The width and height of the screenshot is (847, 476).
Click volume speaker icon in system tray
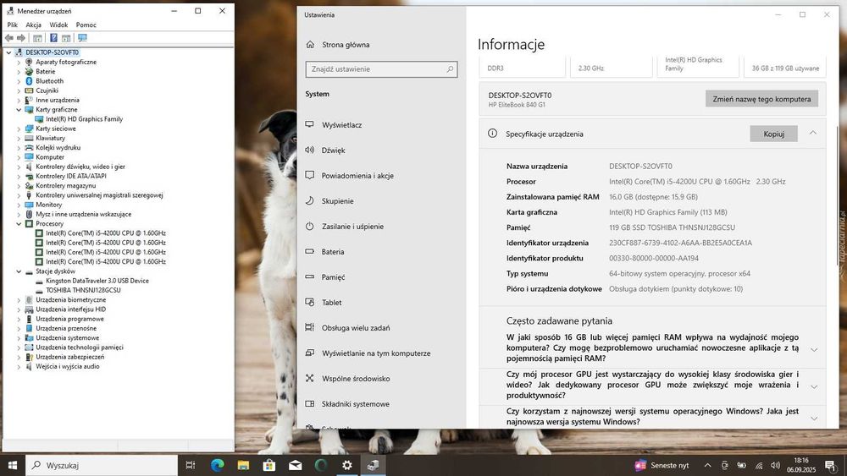coord(775,465)
